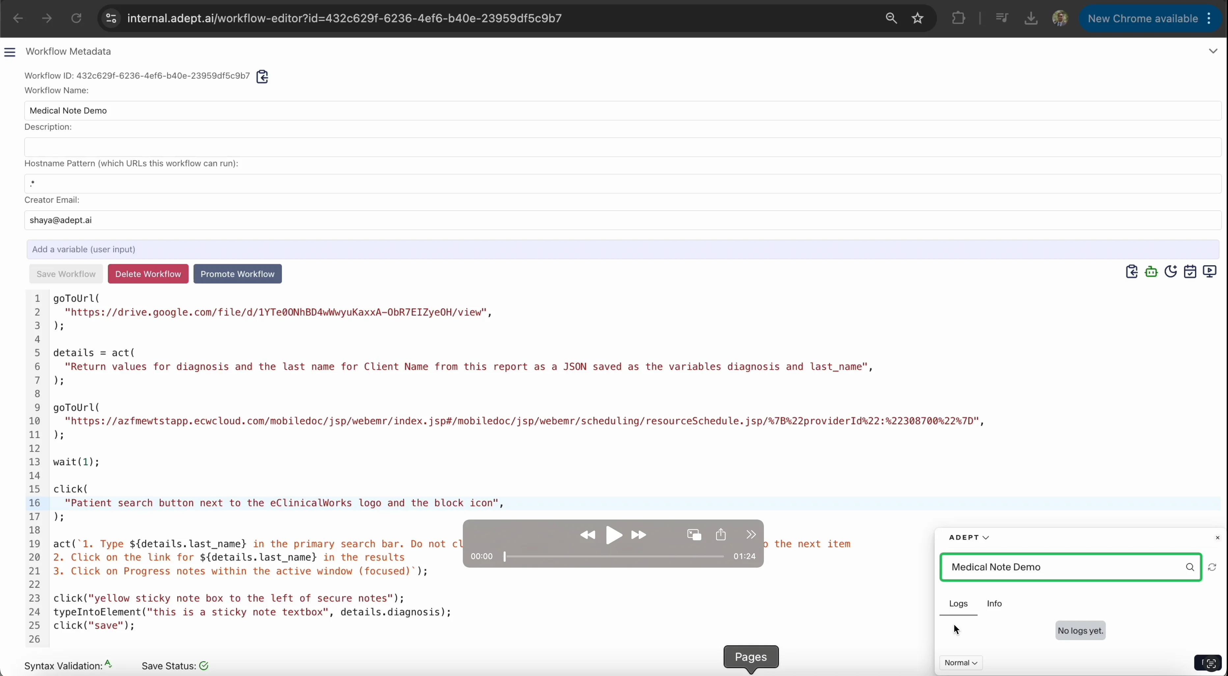The height and width of the screenshot is (676, 1228).
Task: Play the video overlay
Action: click(x=614, y=535)
